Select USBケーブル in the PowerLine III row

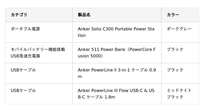[x=23, y=90]
